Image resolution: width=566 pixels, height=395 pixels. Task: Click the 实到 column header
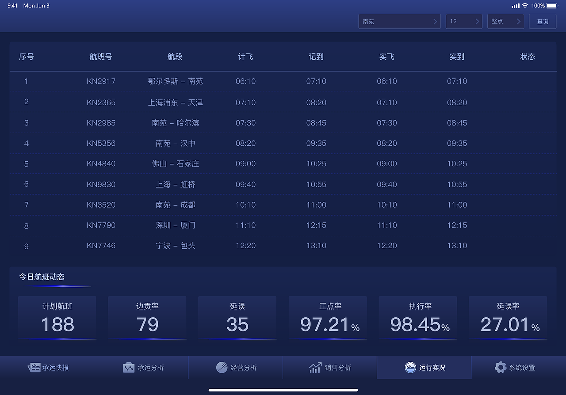click(x=457, y=57)
